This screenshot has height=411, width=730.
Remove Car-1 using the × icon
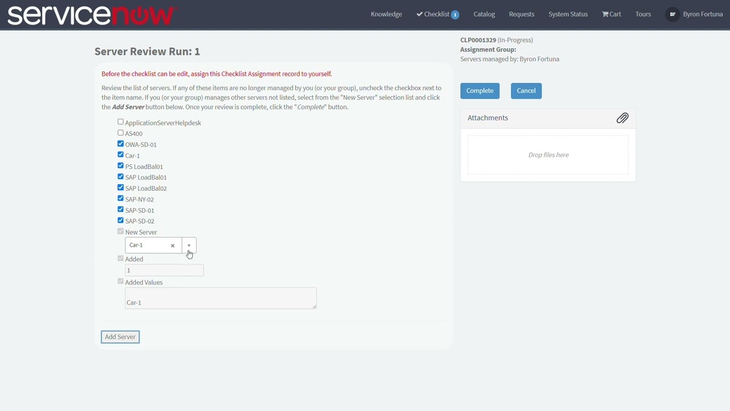pyautogui.click(x=173, y=245)
